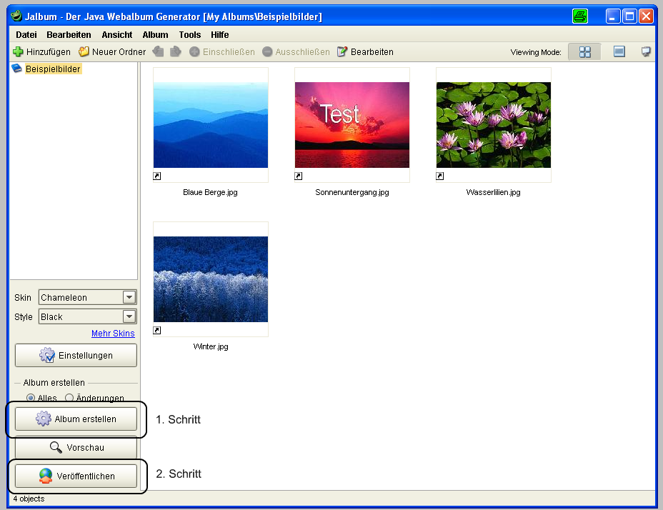This screenshot has height=510, width=663.
Task: Click the green plus Hinzufügen icon
Action: click(18, 51)
